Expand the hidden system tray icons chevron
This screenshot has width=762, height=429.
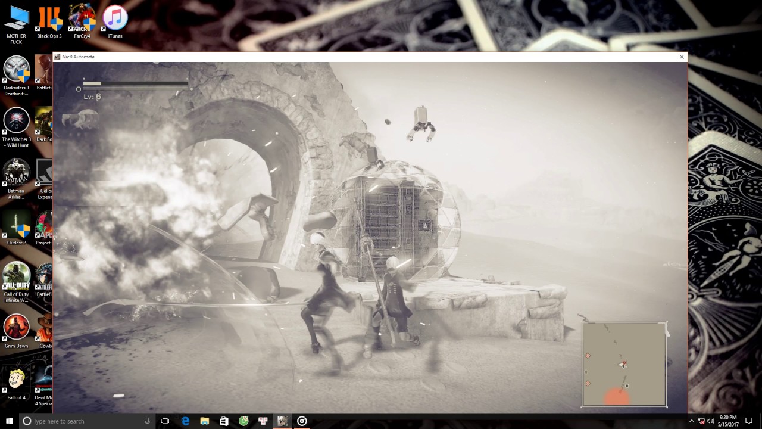point(691,421)
